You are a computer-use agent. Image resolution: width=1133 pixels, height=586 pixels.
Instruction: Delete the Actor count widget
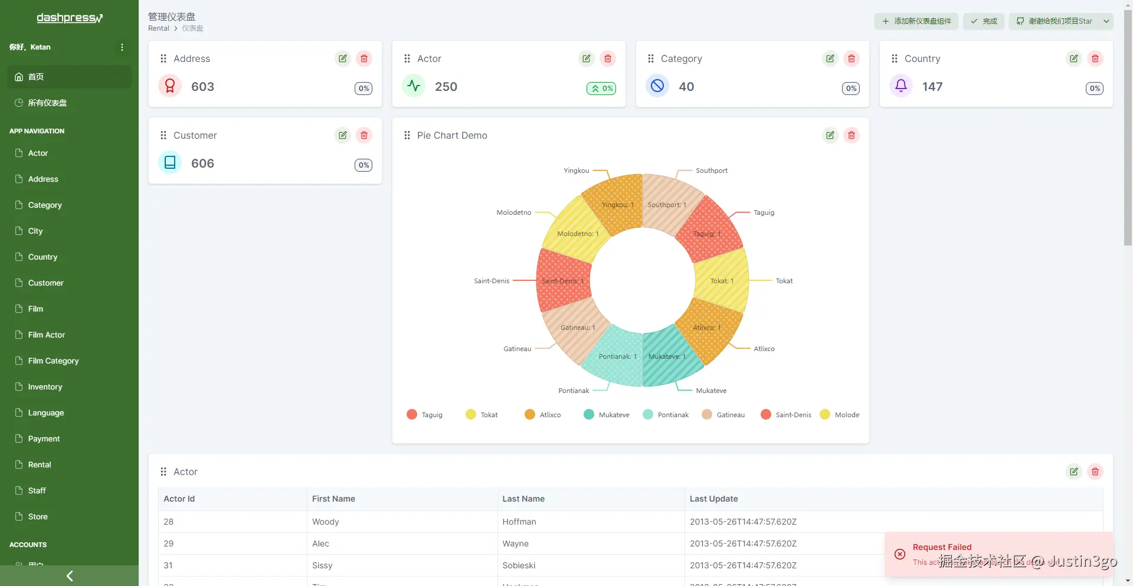pos(608,58)
